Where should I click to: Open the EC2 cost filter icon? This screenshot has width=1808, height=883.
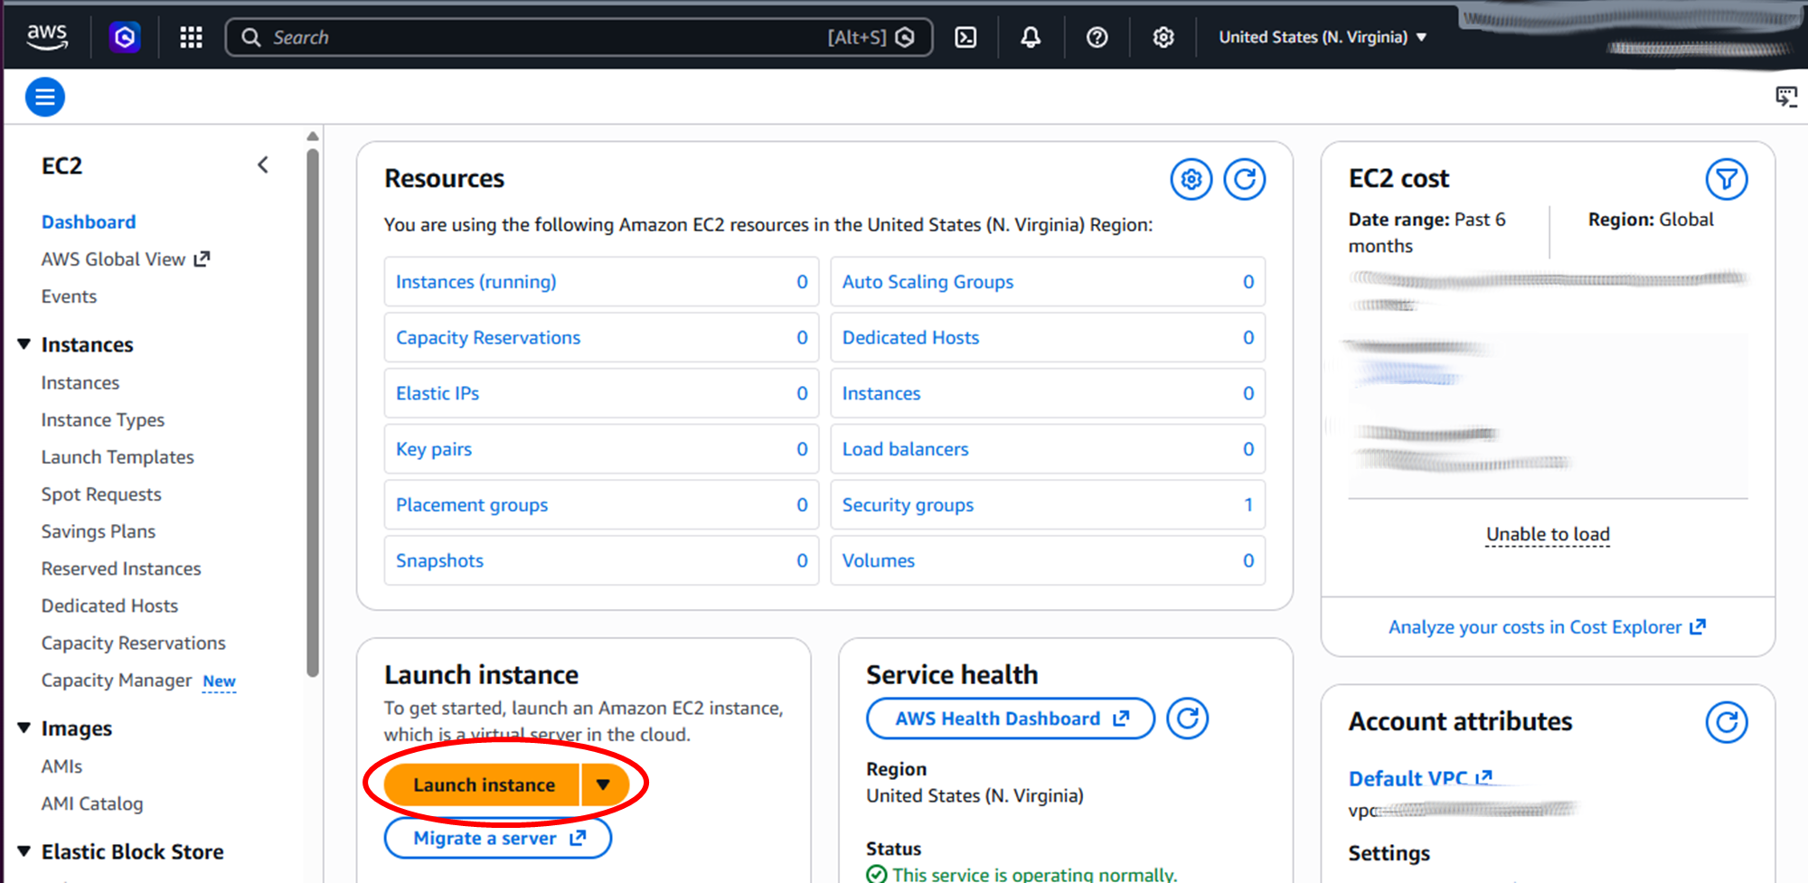pos(1726,180)
